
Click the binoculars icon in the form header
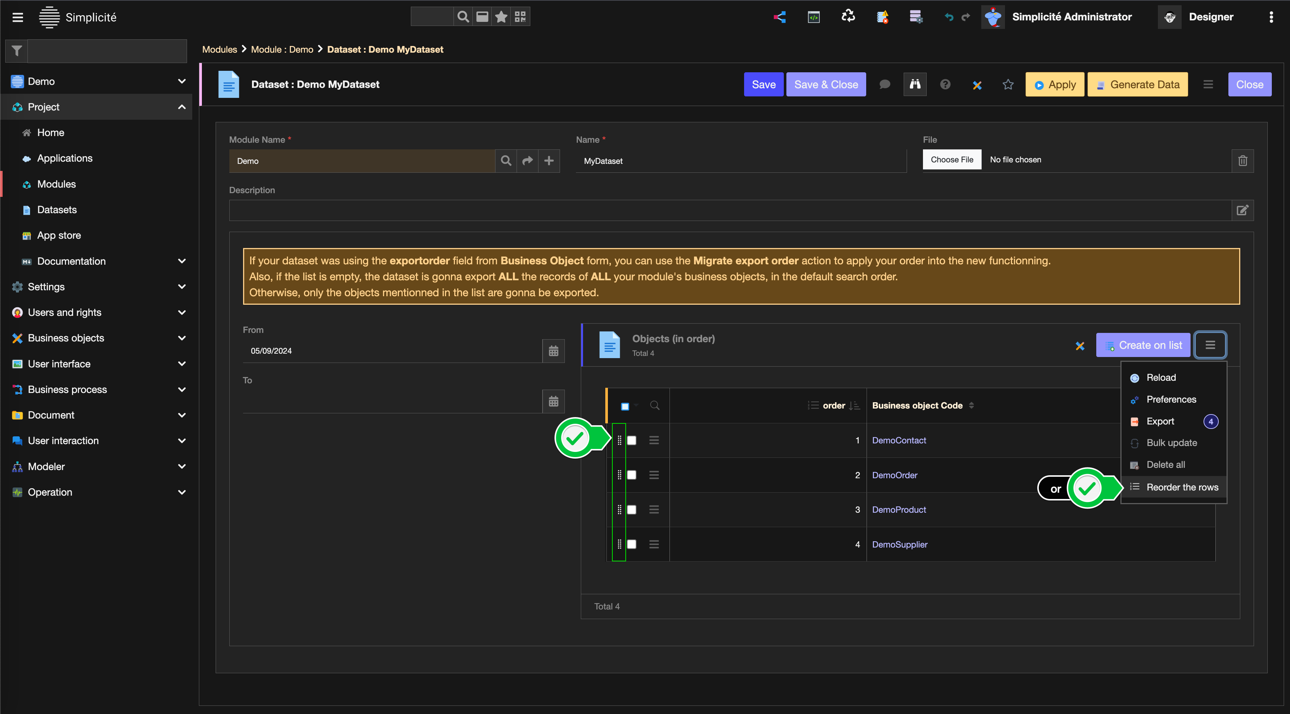tap(914, 84)
